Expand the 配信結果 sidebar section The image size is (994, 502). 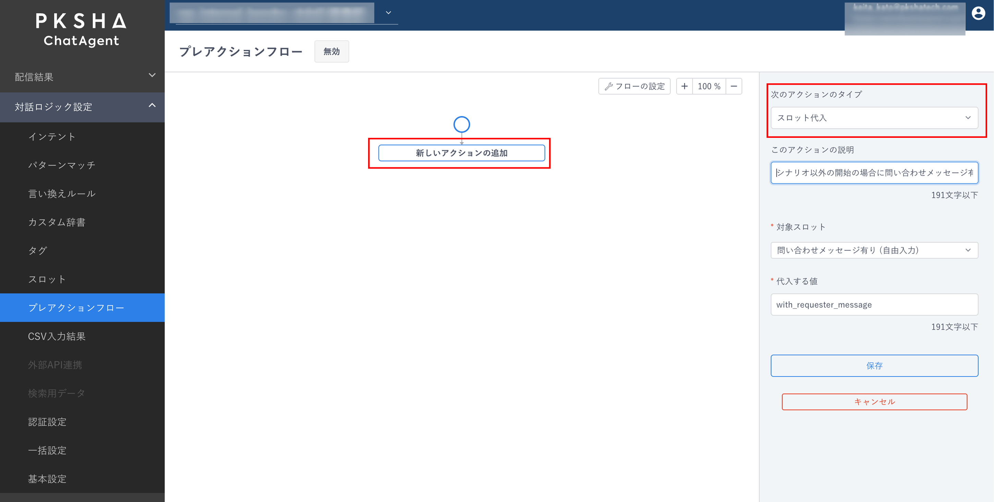point(82,76)
